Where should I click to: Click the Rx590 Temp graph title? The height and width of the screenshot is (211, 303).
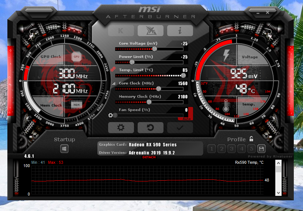point(249,163)
